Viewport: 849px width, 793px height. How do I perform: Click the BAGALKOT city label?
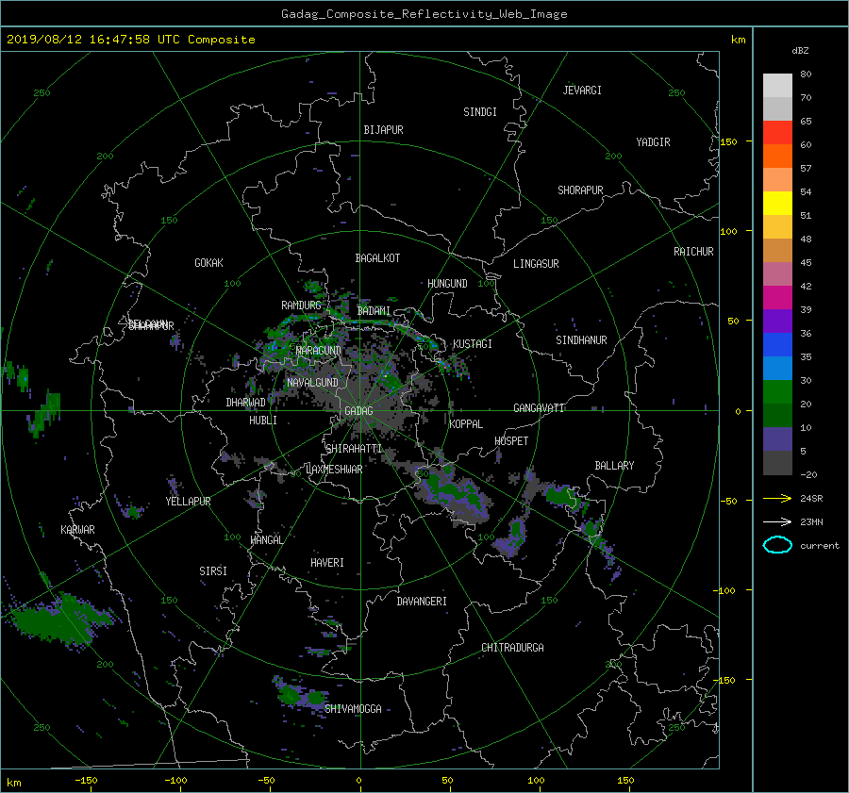[x=377, y=258]
